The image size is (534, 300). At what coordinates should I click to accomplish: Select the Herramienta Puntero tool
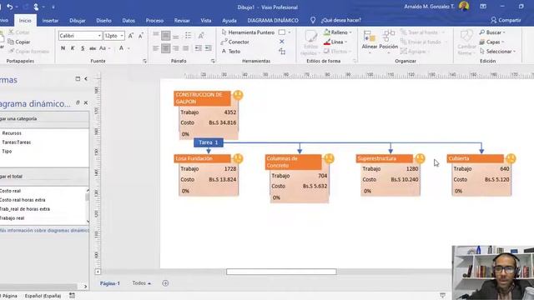(x=248, y=32)
